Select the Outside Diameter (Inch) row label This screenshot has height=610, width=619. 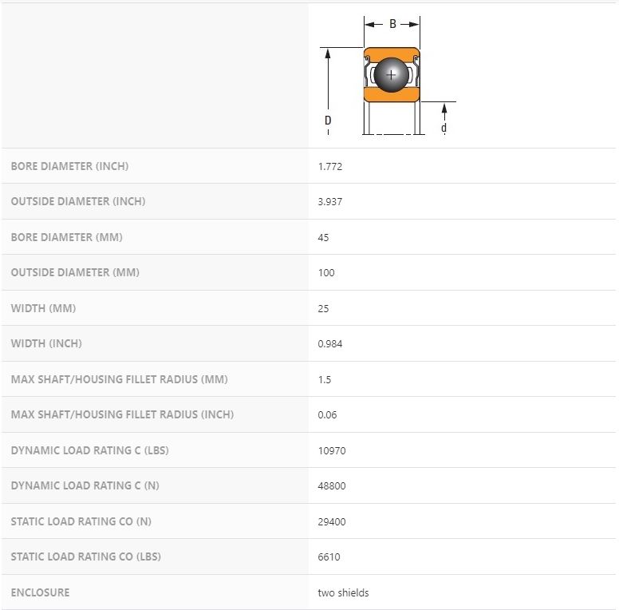pos(78,201)
